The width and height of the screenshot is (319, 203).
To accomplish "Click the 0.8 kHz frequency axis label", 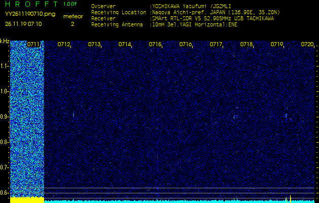I will pos(4,142).
